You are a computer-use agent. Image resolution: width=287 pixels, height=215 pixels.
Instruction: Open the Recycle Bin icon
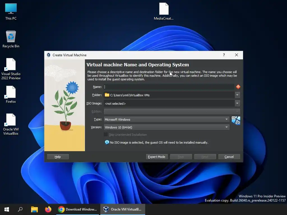11,39
